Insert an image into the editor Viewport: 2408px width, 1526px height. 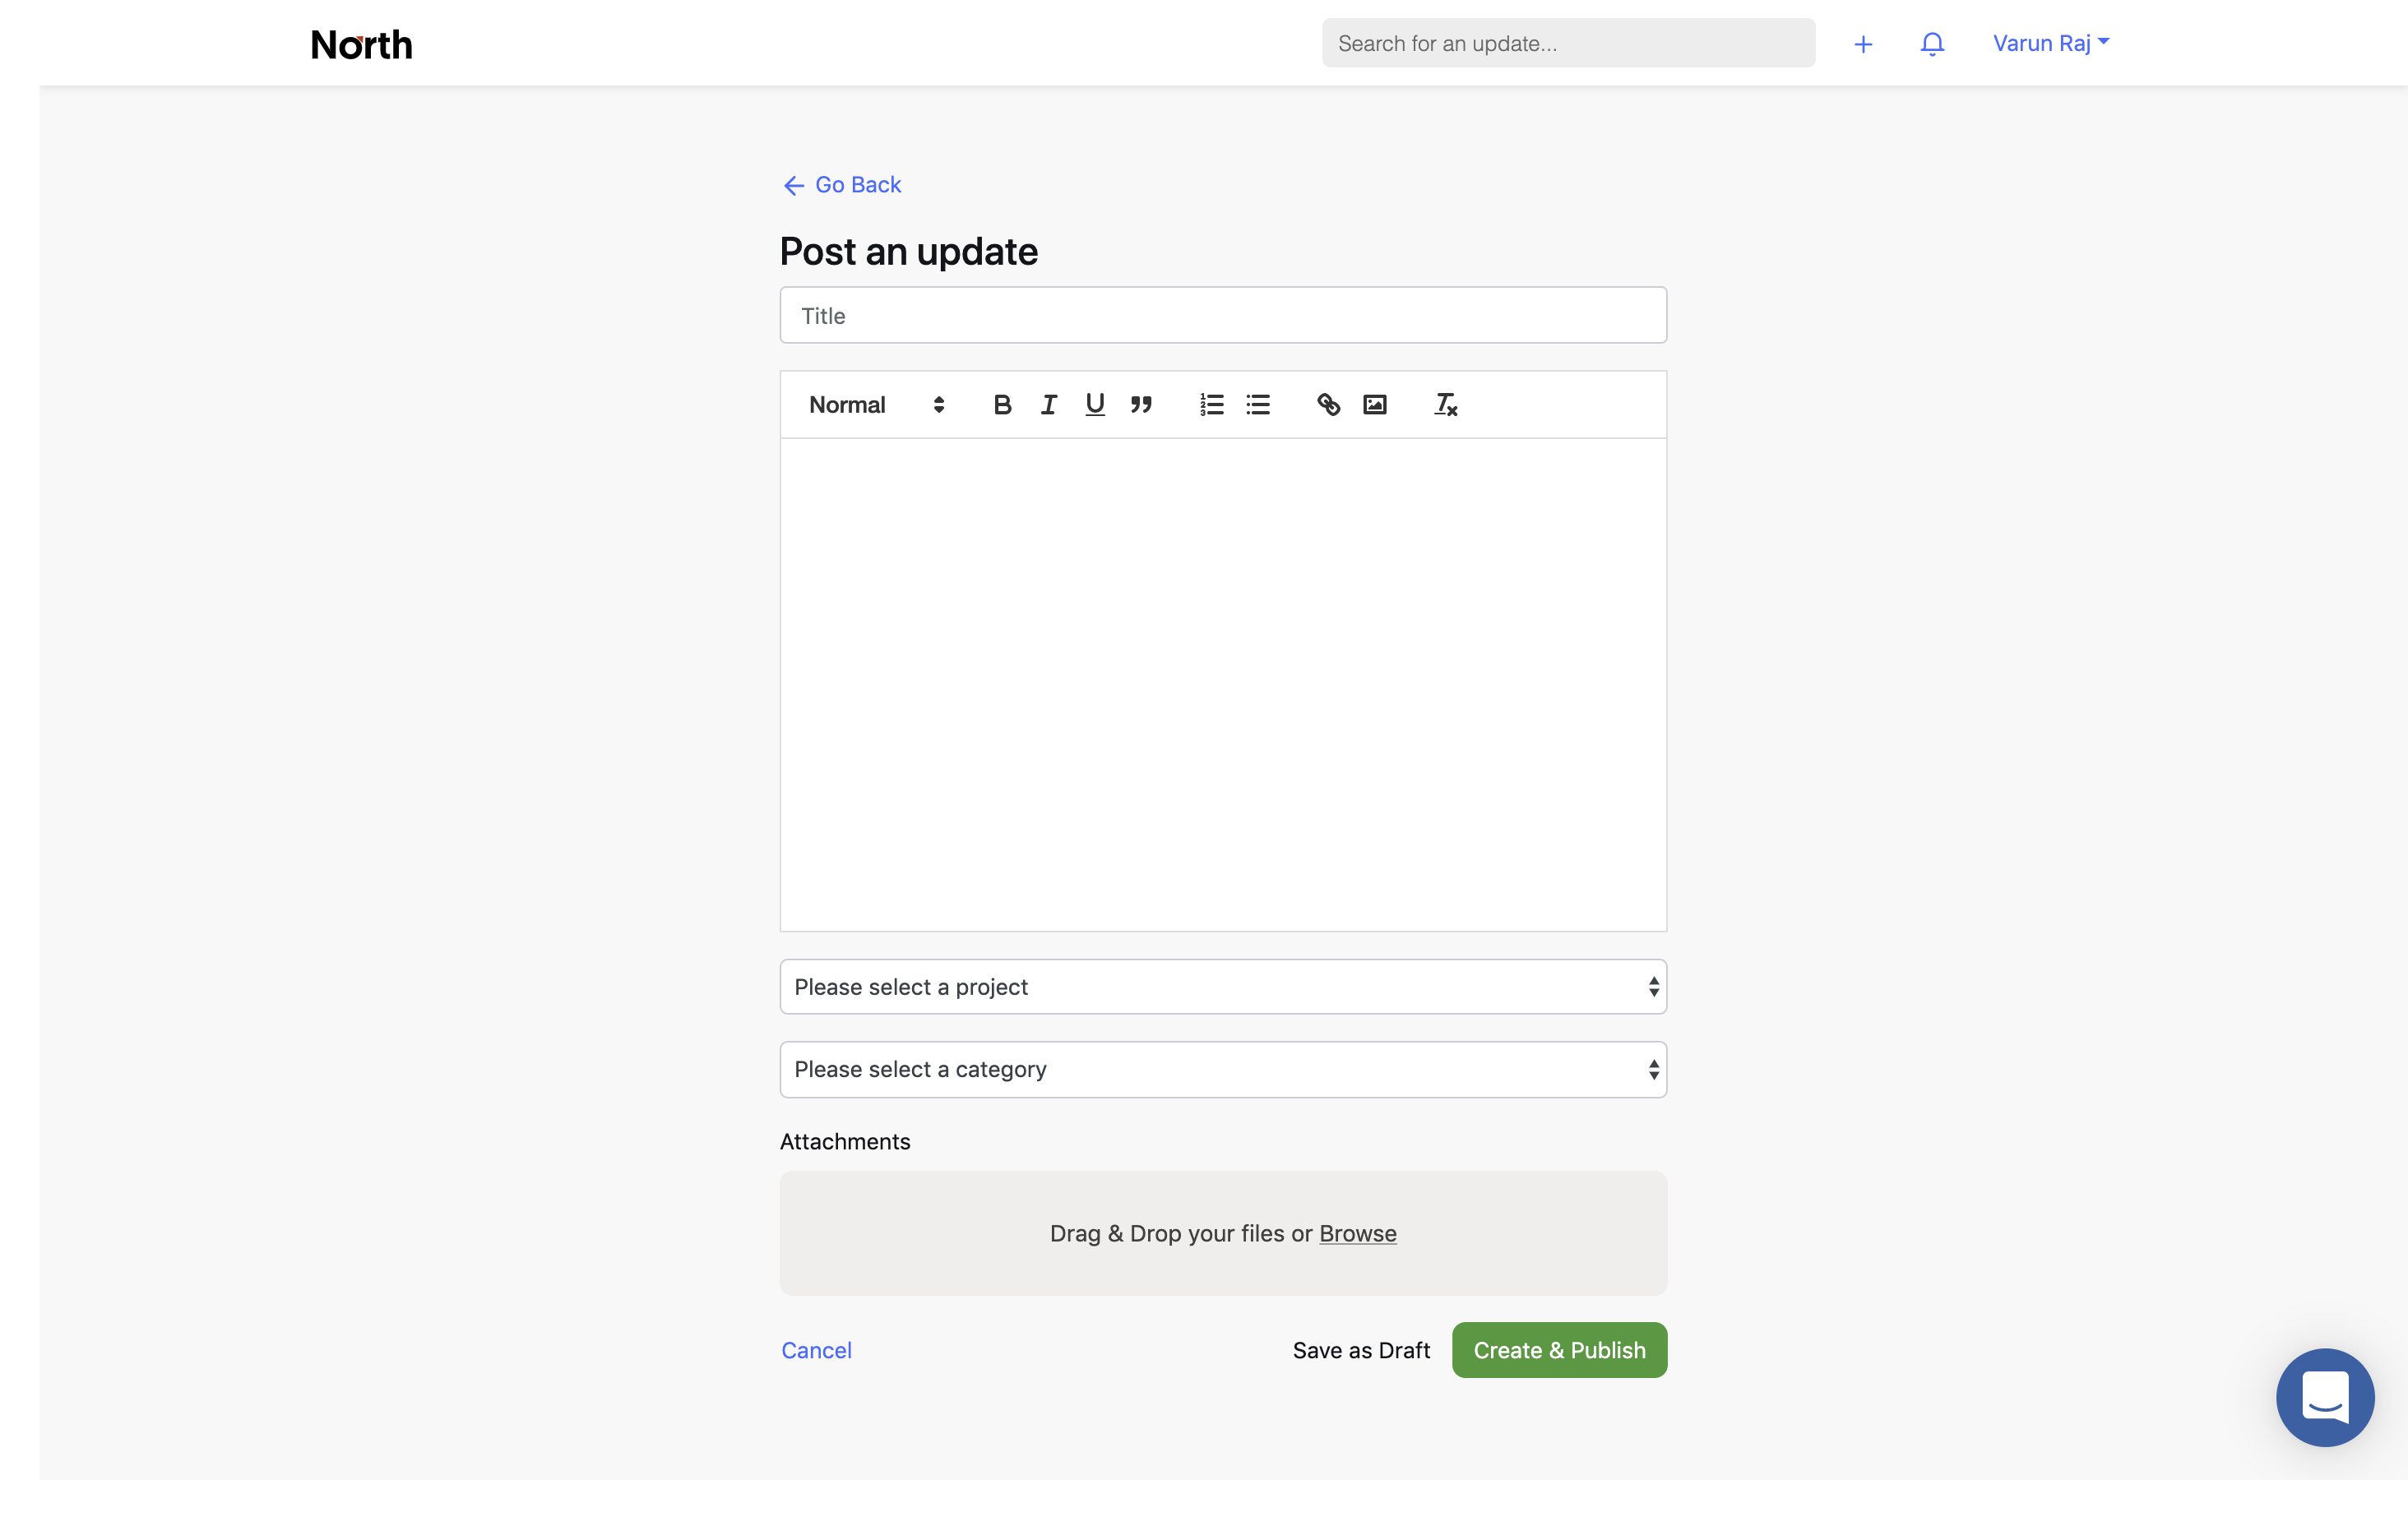tap(1374, 404)
